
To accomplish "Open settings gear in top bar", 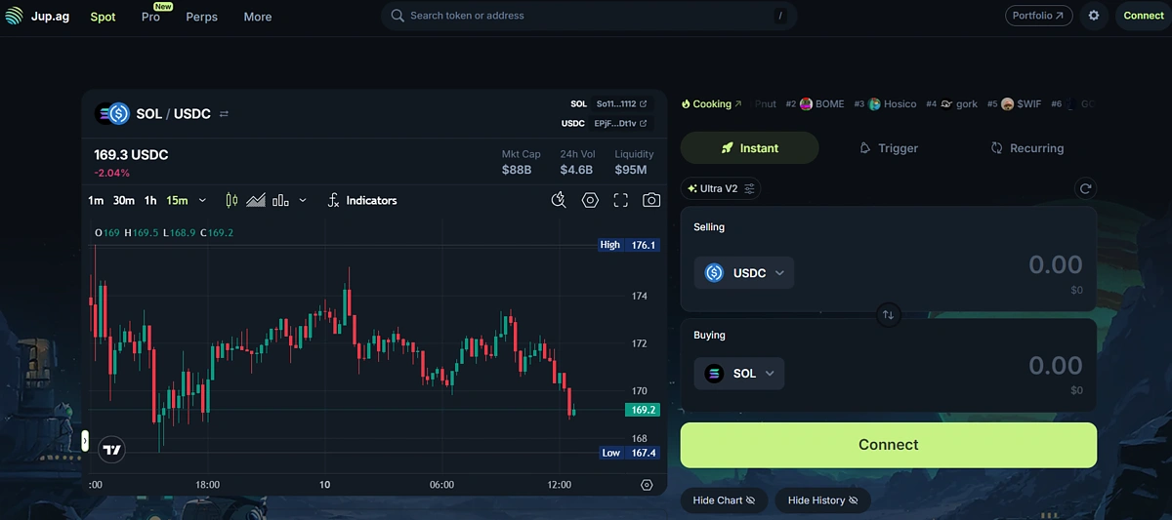I will (x=1094, y=16).
